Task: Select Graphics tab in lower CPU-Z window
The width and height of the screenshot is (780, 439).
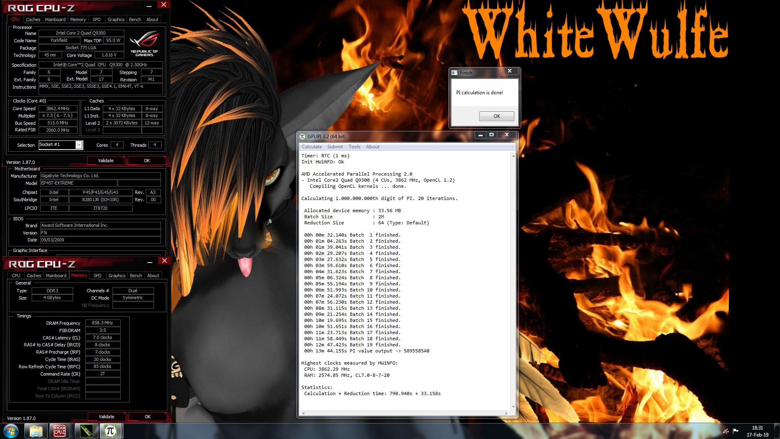Action: tap(117, 276)
